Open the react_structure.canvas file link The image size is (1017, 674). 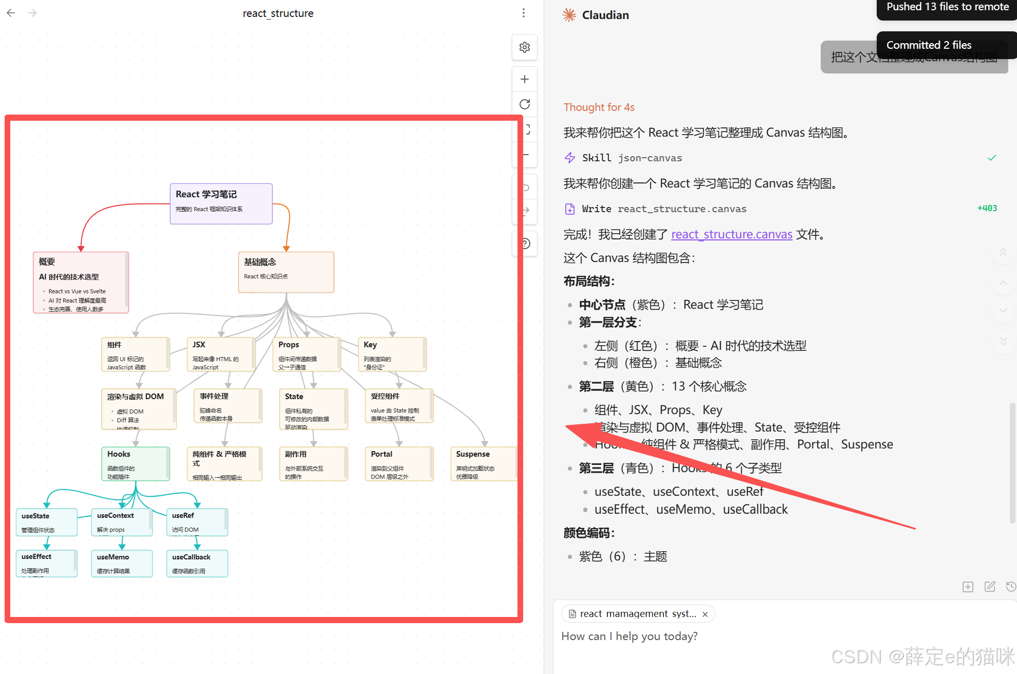[x=732, y=234]
